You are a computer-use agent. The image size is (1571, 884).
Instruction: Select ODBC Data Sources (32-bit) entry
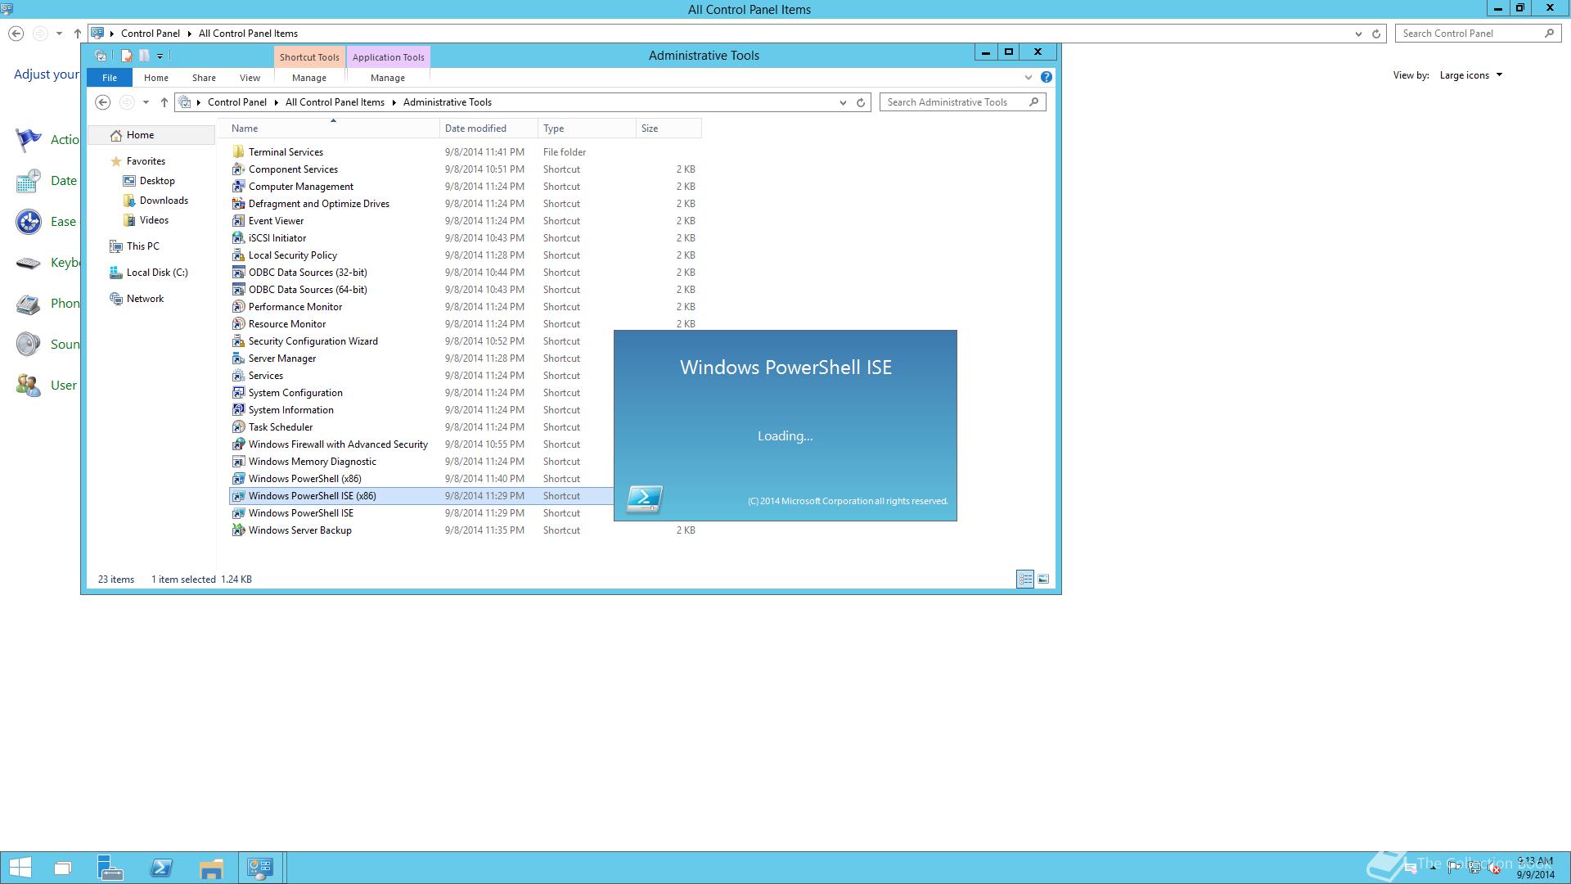(x=308, y=273)
